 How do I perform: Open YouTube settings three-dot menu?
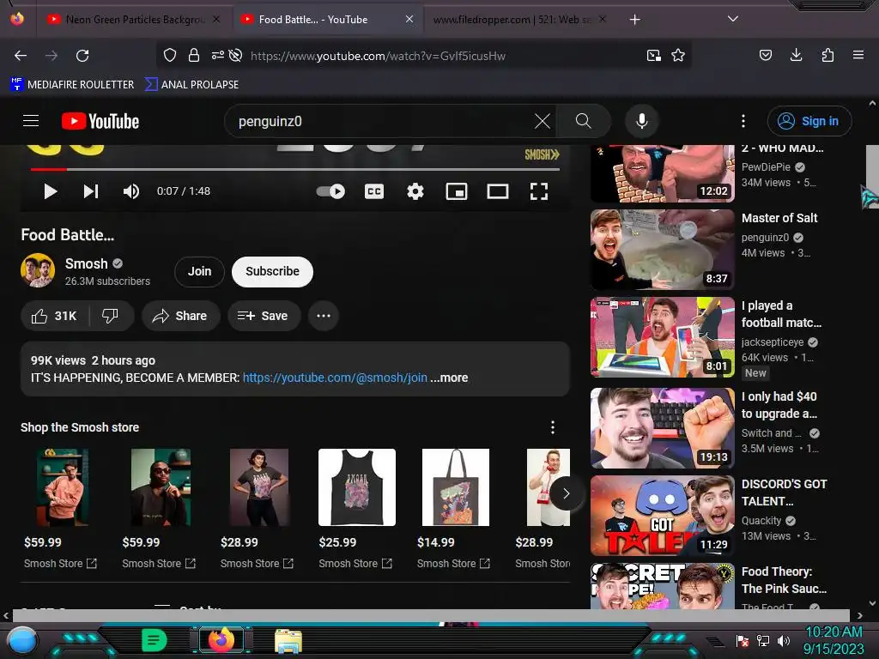(743, 121)
